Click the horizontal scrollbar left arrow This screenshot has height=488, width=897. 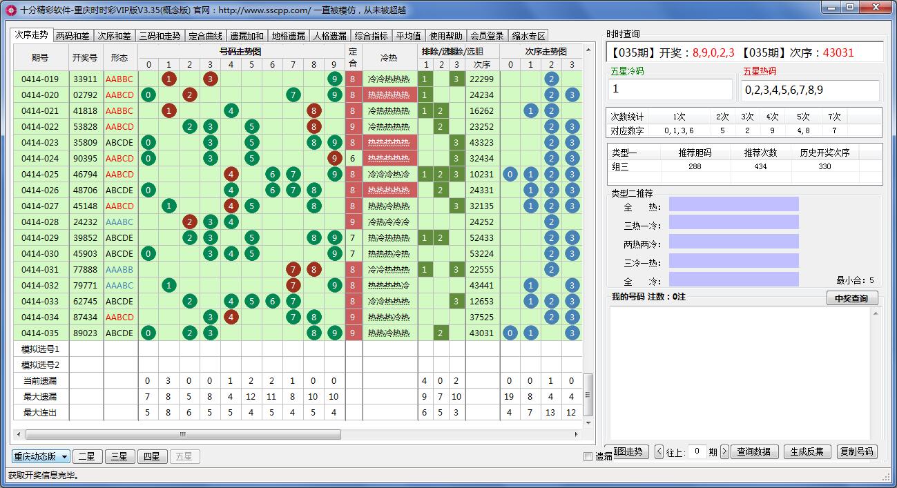tap(19, 435)
